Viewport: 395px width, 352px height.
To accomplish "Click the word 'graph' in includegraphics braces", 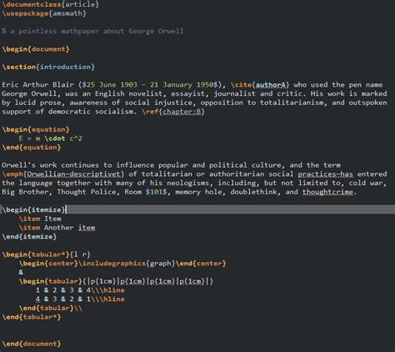I will point(161,264).
